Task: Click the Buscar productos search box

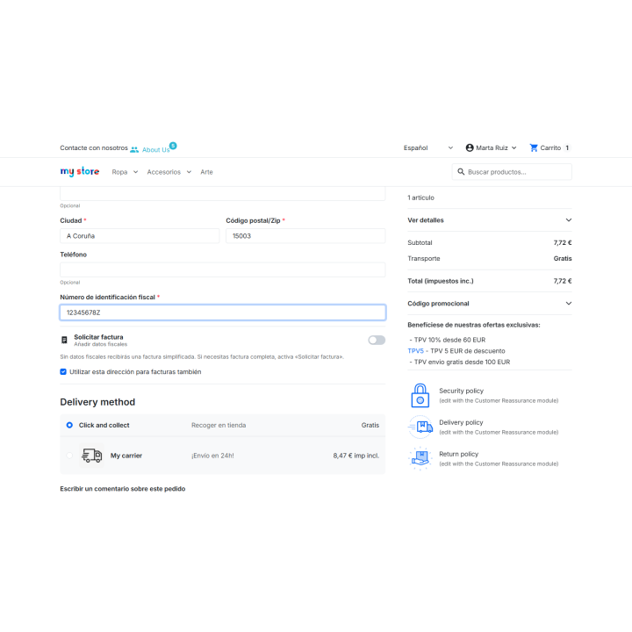Action: (x=512, y=172)
